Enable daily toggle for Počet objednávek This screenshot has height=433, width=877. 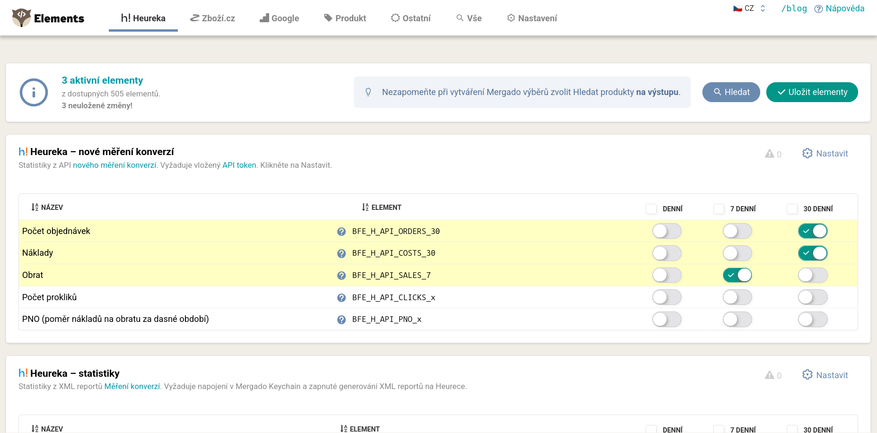pyautogui.click(x=667, y=231)
